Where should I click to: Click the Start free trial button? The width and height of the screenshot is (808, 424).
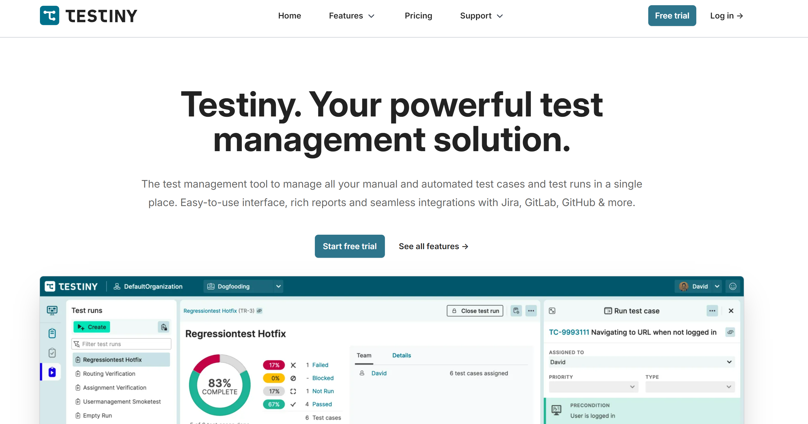[349, 246]
